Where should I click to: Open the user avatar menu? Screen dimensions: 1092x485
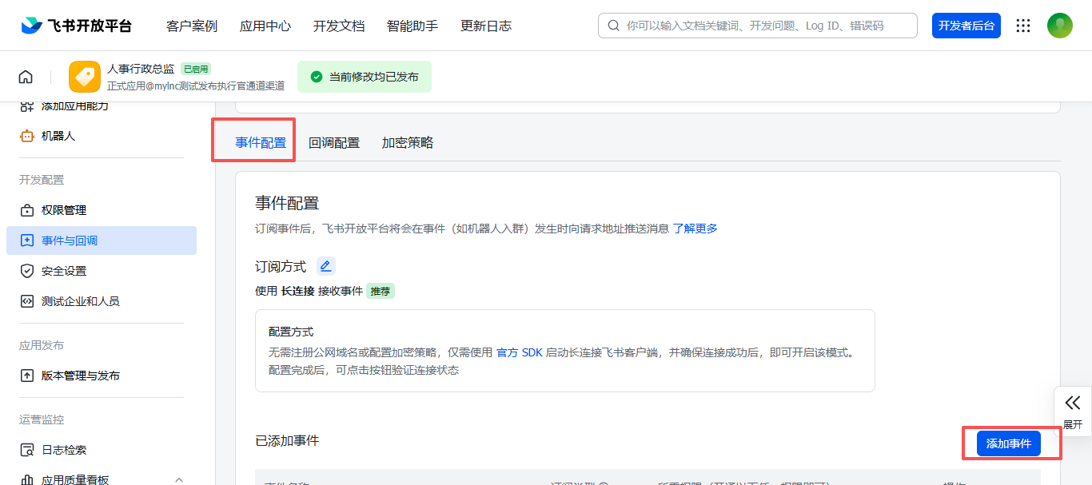(1060, 26)
